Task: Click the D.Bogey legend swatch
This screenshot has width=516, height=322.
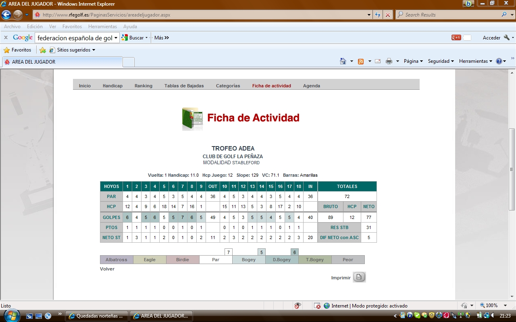Action: [x=282, y=260]
